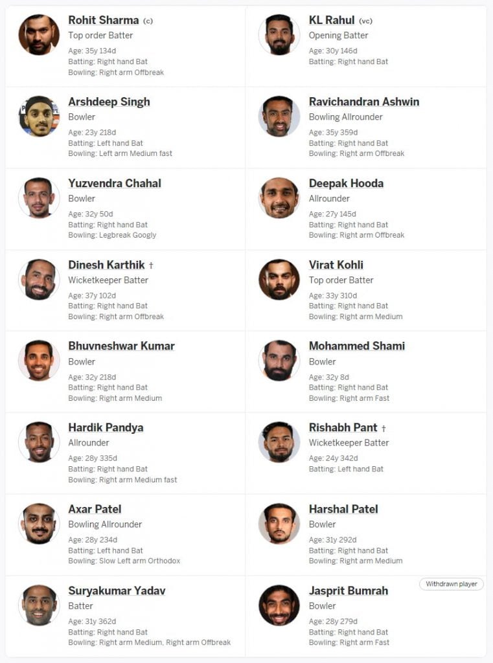Open Mohammed Shami's avatar image
The width and height of the screenshot is (493, 663).
[279, 361]
